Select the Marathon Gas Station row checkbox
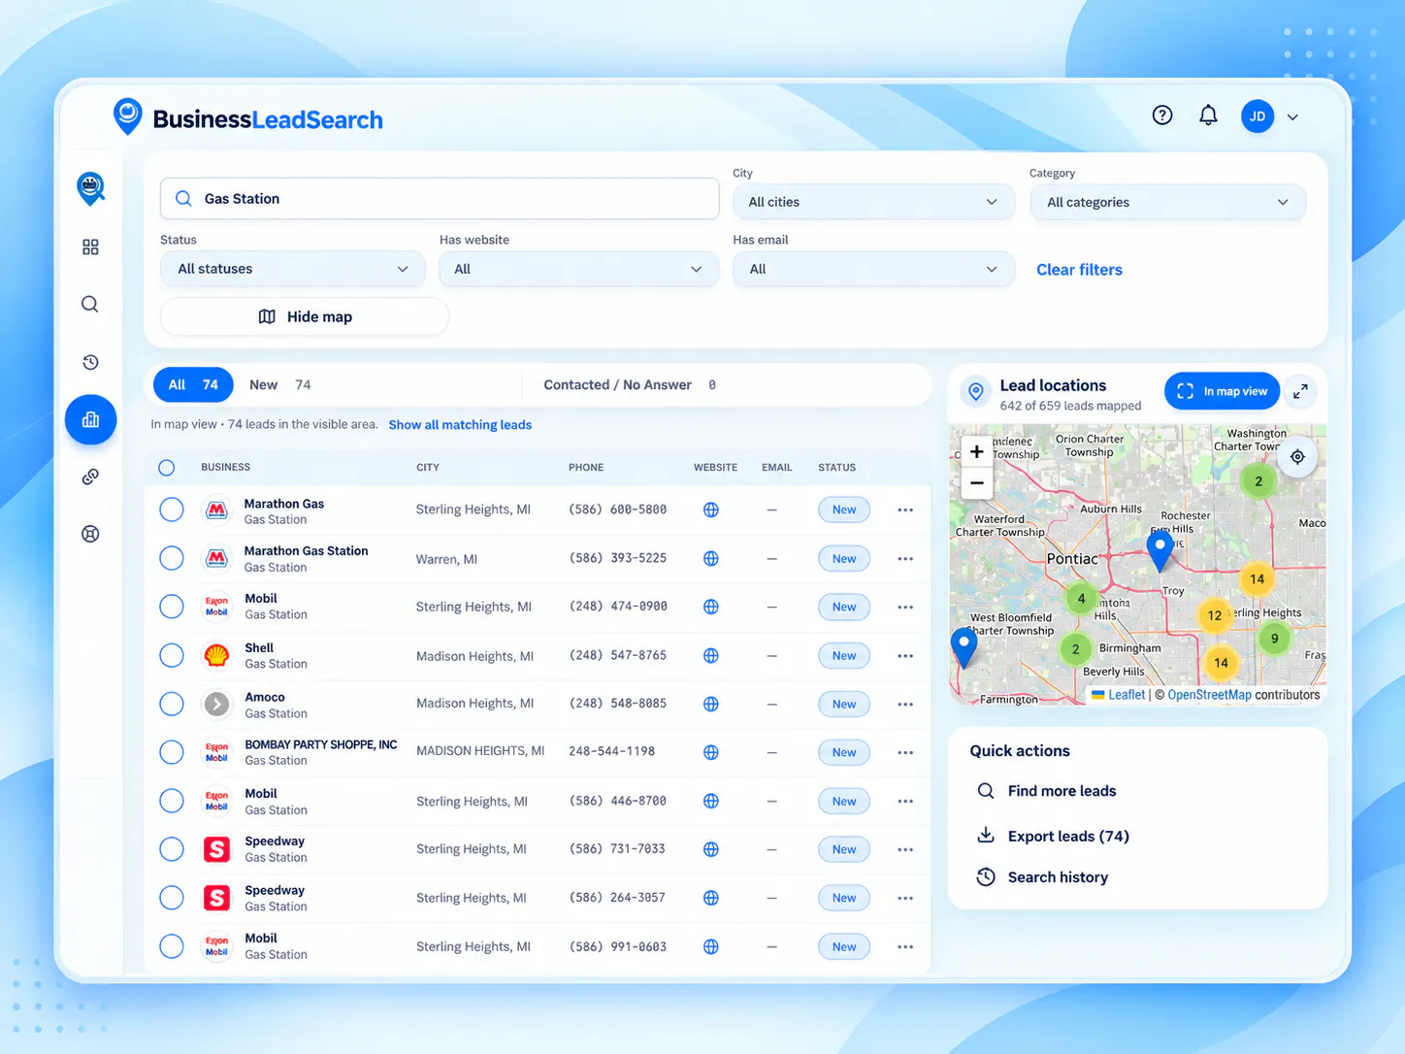The height and width of the screenshot is (1054, 1405). pos(172,558)
